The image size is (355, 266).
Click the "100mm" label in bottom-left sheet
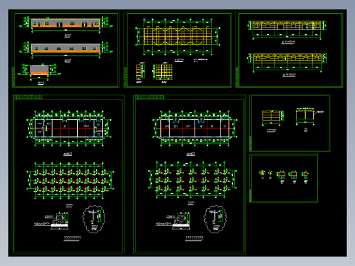42,224
